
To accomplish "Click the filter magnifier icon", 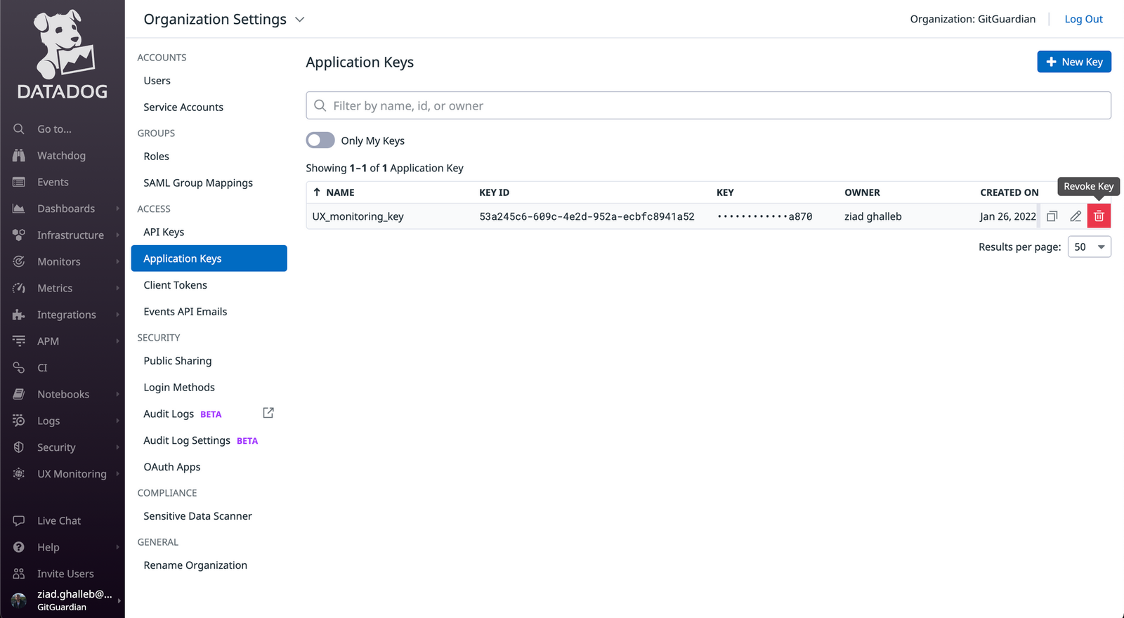I will 320,105.
